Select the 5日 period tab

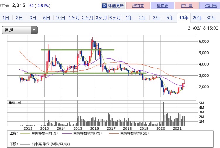pos(46,18)
